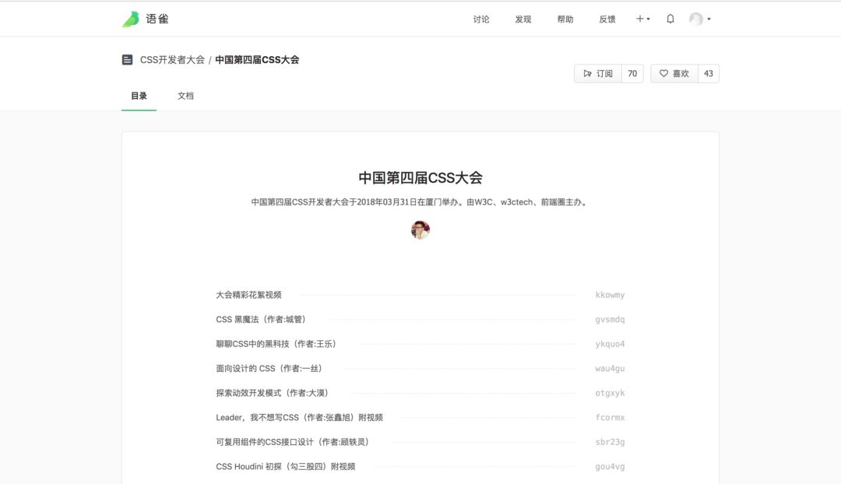Open the plus create dropdown
The height and width of the screenshot is (484, 841).
[642, 19]
